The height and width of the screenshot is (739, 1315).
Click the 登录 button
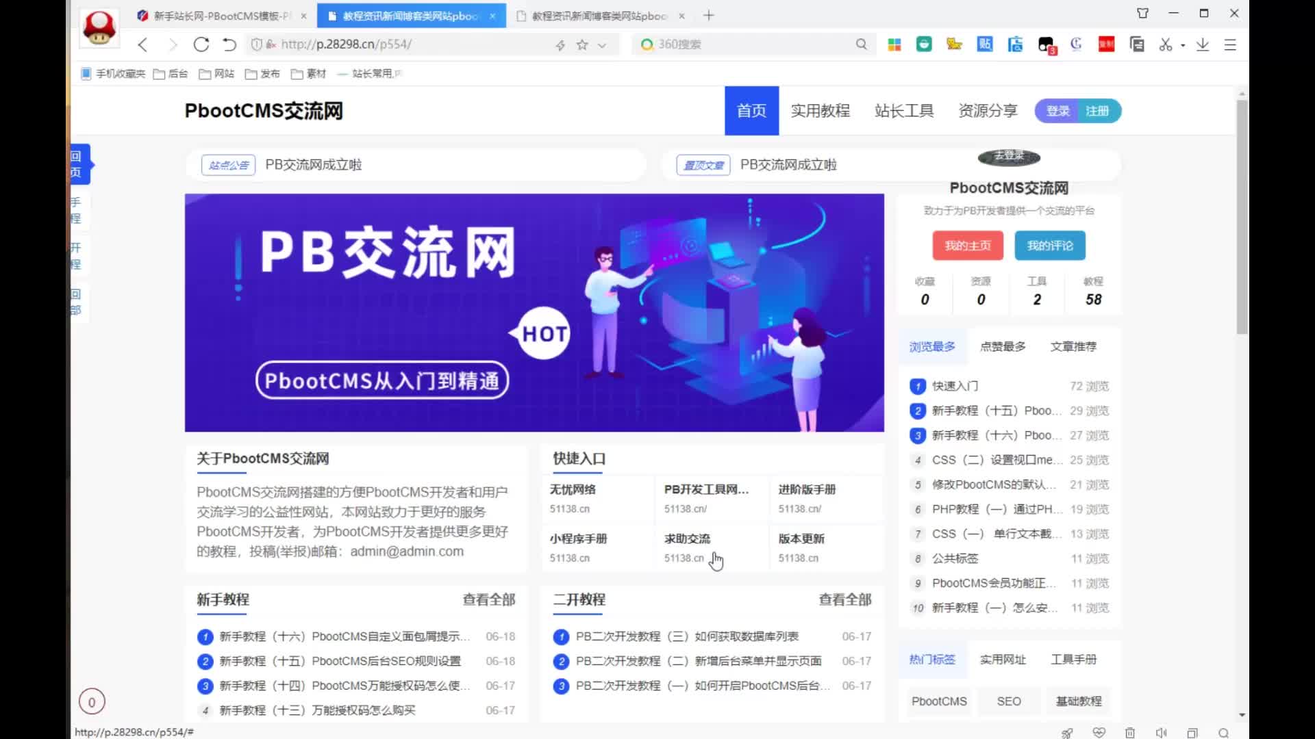(x=1057, y=111)
